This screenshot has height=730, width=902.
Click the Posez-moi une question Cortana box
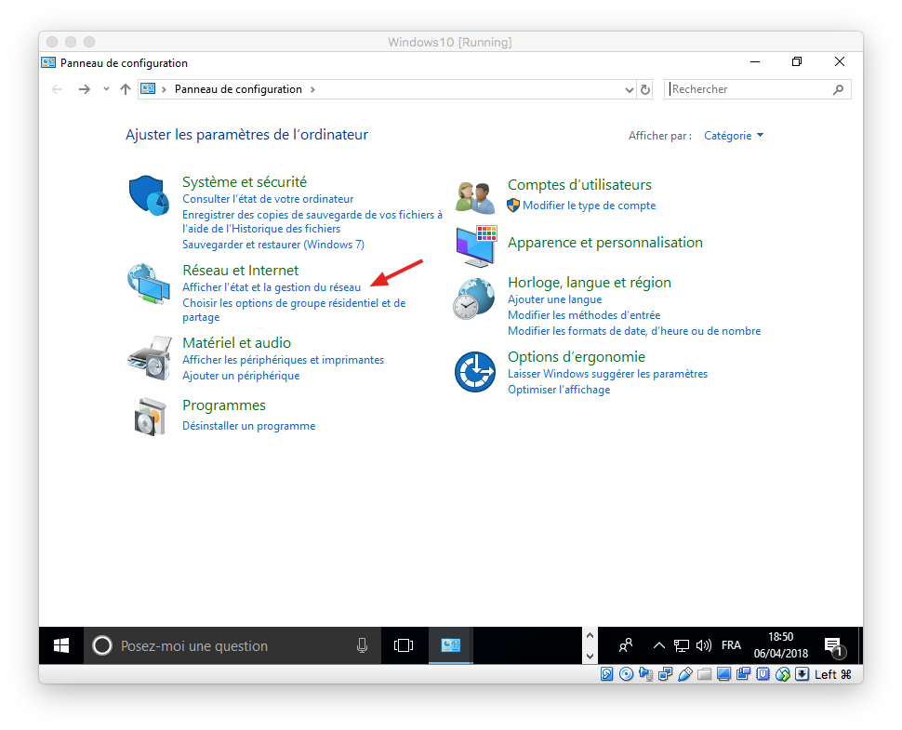click(232, 645)
